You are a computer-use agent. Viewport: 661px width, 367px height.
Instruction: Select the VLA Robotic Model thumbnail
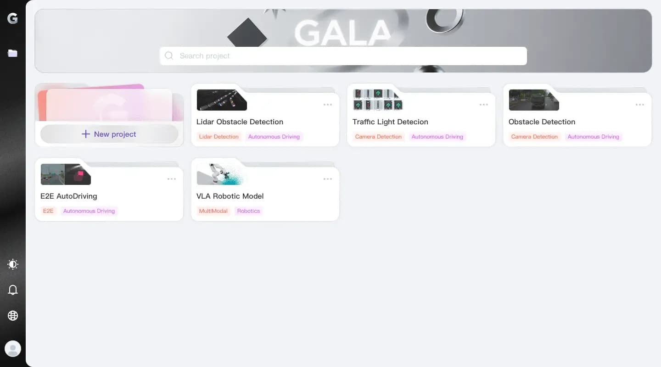pyautogui.click(x=222, y=174)
